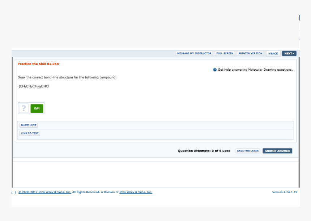Click the (CH3CH2CH2)2CHCl formula text
Viewport: 311px width, 221px height.
click(x=34, y=86)
